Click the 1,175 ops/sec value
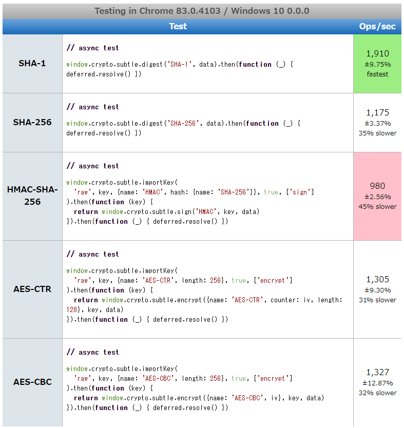 point(377,112)
